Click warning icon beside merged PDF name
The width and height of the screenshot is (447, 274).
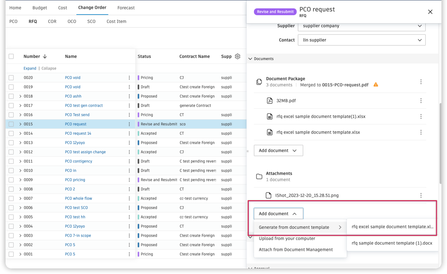point(376,85)
